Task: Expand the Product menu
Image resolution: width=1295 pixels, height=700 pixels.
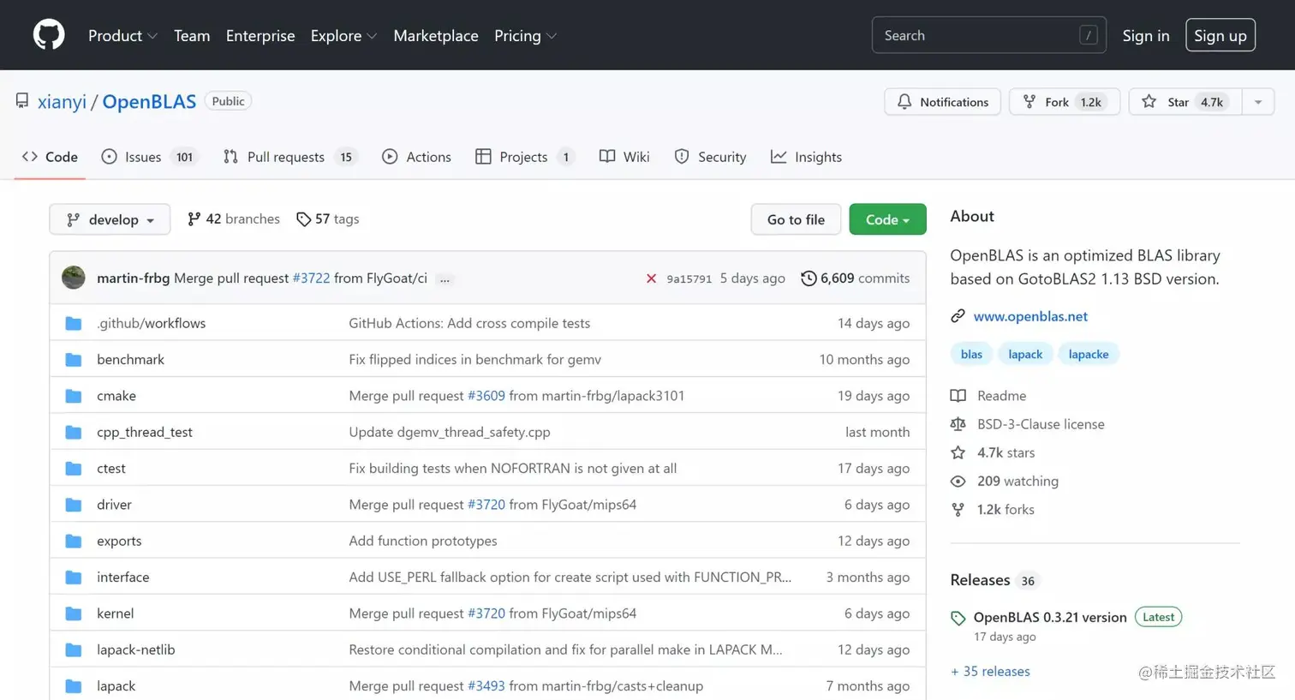Action: (122, 36)
